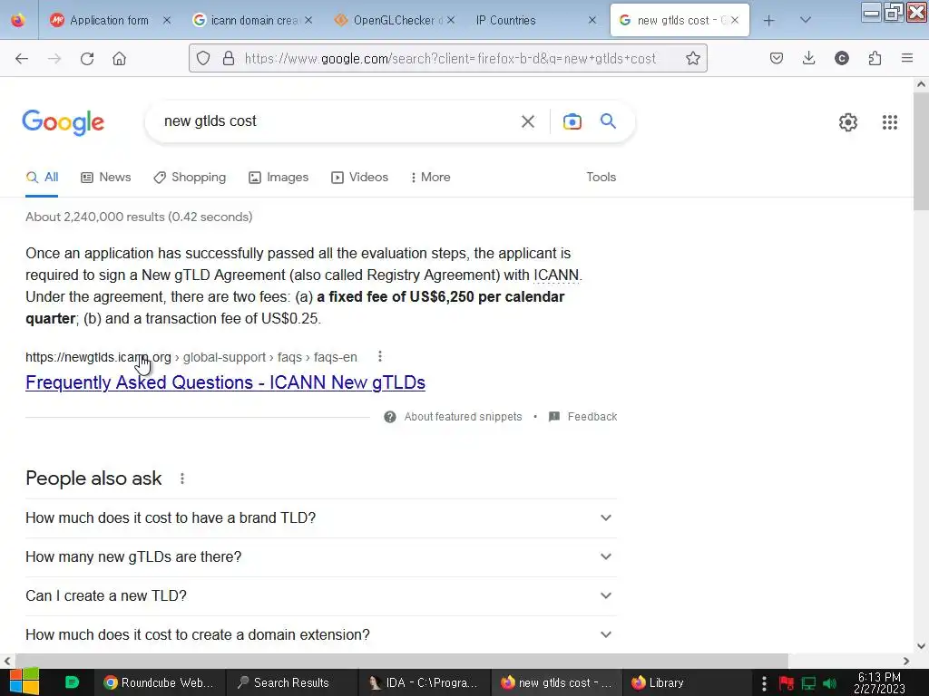
Task: Select the Videos results tab
Action: [x=359, y=177]
